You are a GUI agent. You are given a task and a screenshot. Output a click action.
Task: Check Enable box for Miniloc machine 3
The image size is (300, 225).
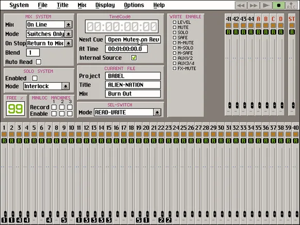point(70,114)
